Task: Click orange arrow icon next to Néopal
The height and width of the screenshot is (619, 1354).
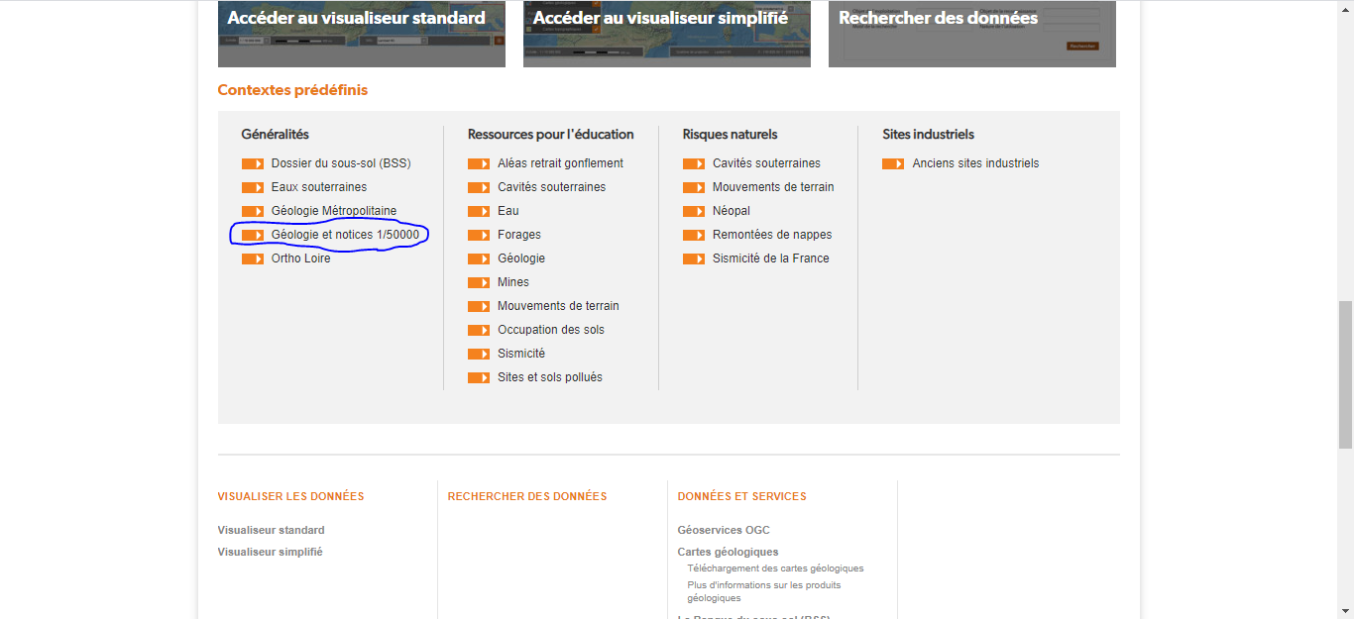Action: [x=694, y=211]
